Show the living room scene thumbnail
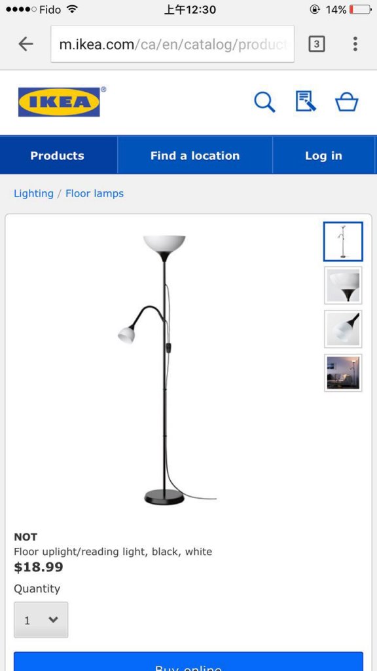This screenshot has width=377, height=671. [x=343, y=373]
